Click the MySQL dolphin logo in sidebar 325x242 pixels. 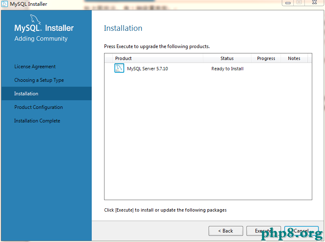35,19
